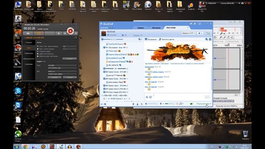Collapse the Сервер Альфа channel in RaidCall
The width and height of the screenshot is (265, 149).
pos(104,72)
